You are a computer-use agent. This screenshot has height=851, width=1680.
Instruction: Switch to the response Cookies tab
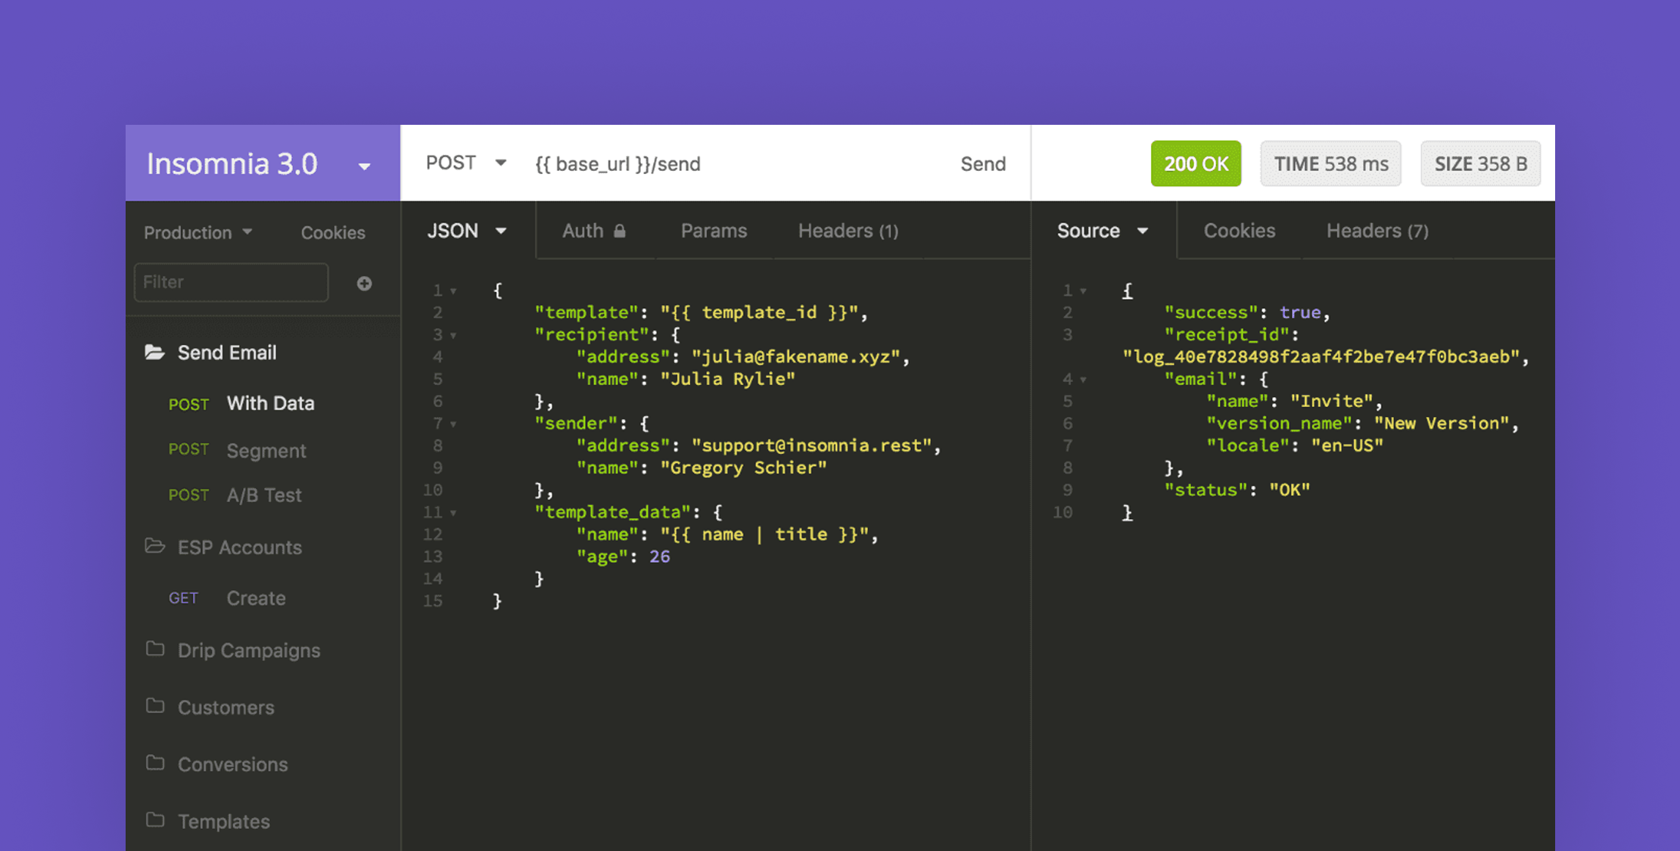tap(1240, 231)
